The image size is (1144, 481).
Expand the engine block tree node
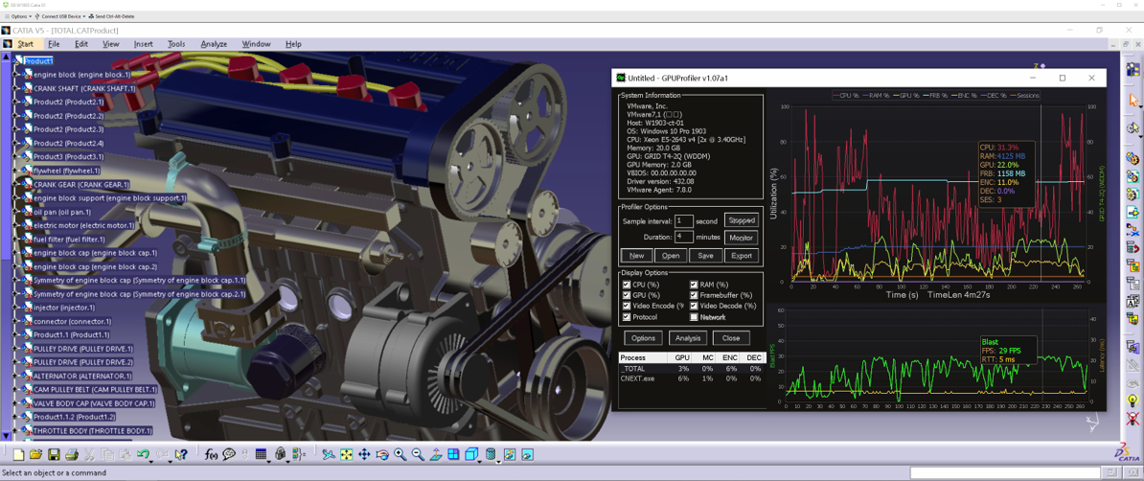[16, 75]
